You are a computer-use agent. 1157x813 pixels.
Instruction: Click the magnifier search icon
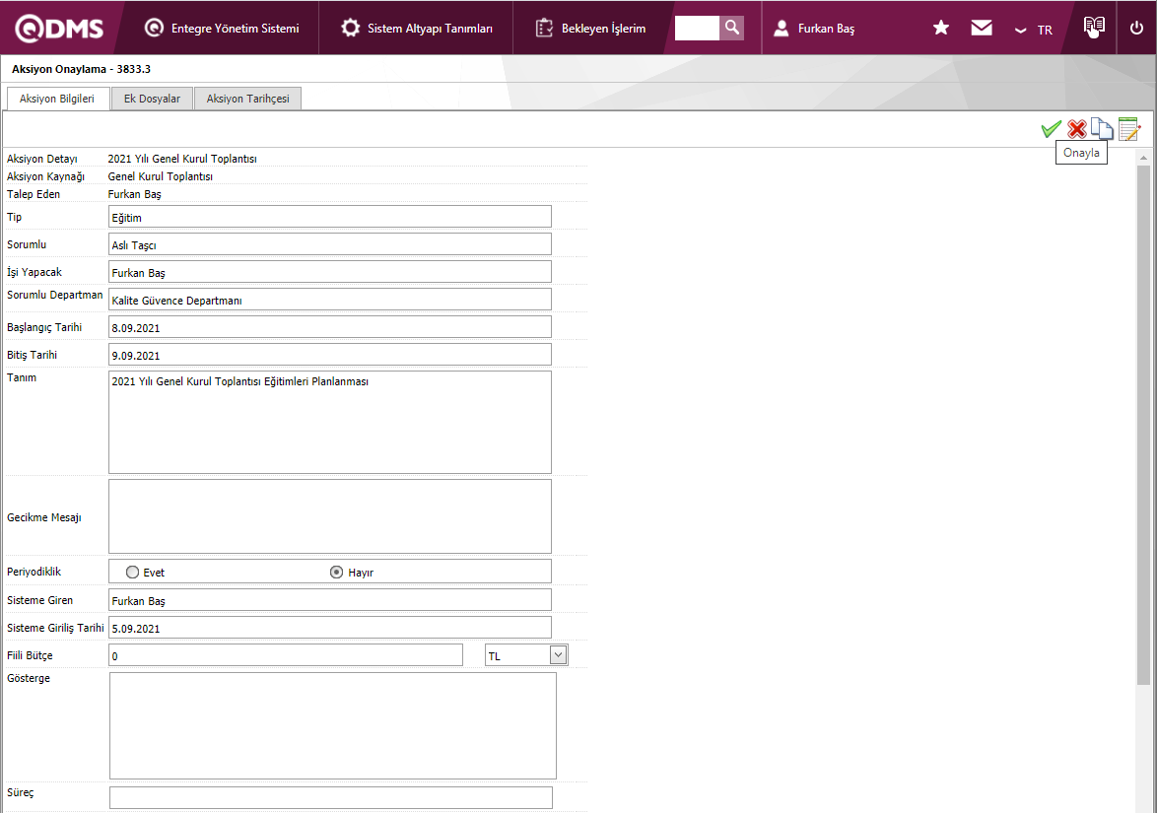tap(732, 28)
